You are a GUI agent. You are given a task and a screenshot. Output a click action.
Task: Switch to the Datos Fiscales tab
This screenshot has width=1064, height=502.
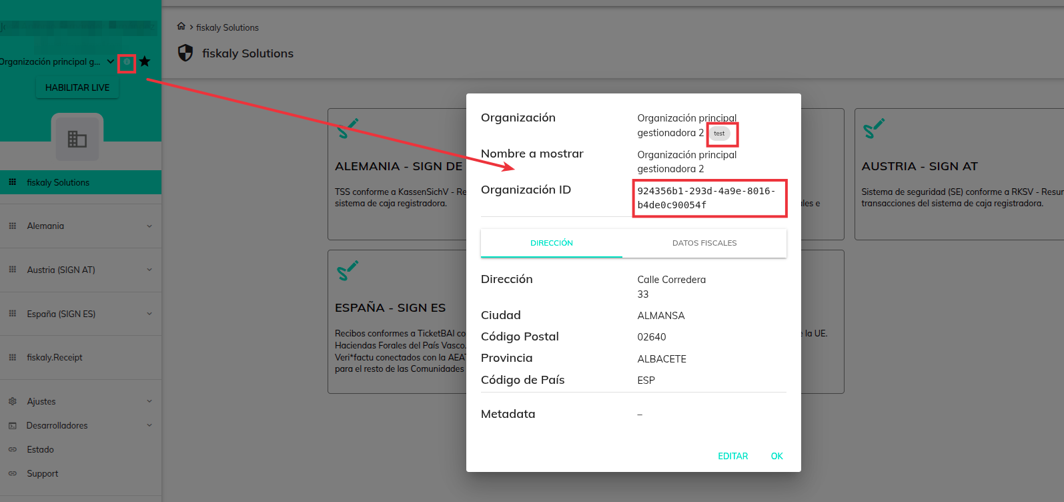point(704,243)
